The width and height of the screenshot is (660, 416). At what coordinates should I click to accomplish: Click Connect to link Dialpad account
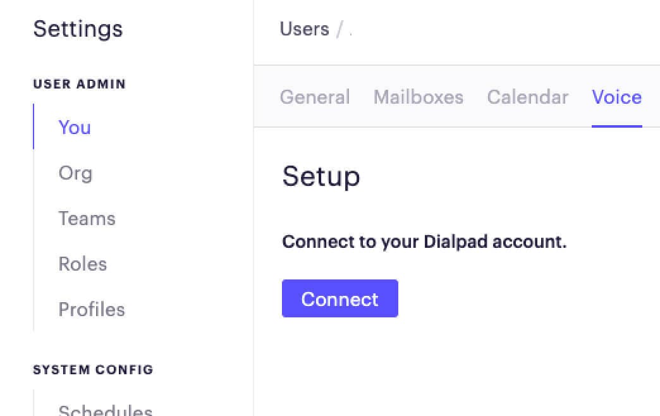coord(339,298)
